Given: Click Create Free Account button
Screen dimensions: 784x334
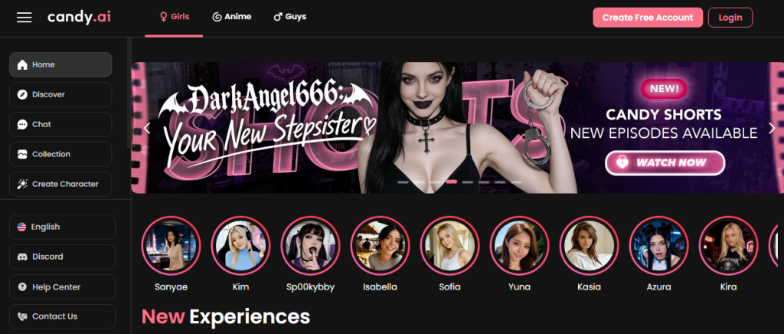Looking at the screenshot, I should click(648, 18).
